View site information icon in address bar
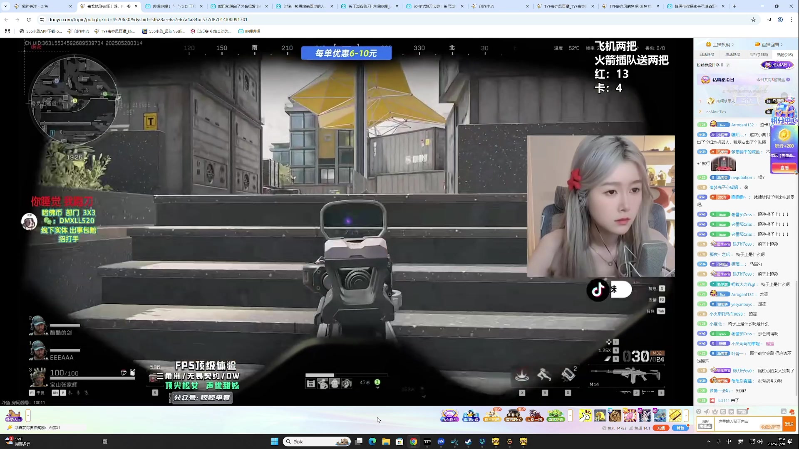Viewport: 799px width, 449px height. [x=42, y=20]
